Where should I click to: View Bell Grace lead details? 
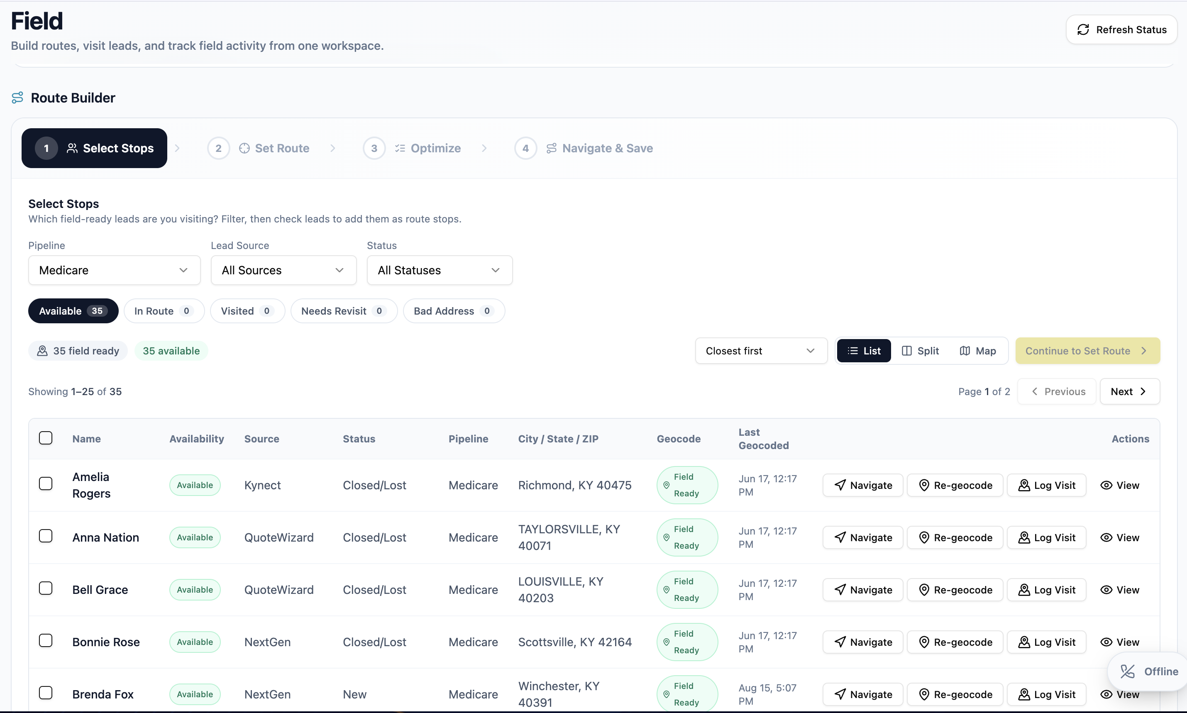coord(1120,590)
